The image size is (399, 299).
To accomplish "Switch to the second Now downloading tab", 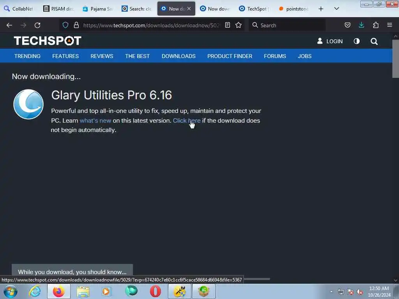I will (215, 9).
